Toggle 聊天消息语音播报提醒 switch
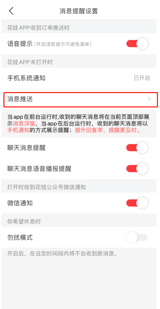Screen dimensions: 160x309 (137, 169)
